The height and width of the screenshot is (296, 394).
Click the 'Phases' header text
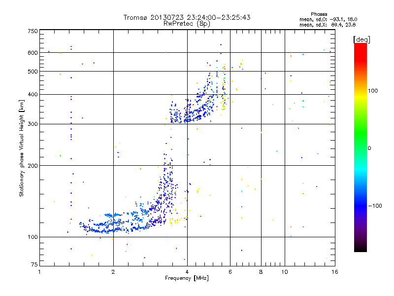click(319, 14)
